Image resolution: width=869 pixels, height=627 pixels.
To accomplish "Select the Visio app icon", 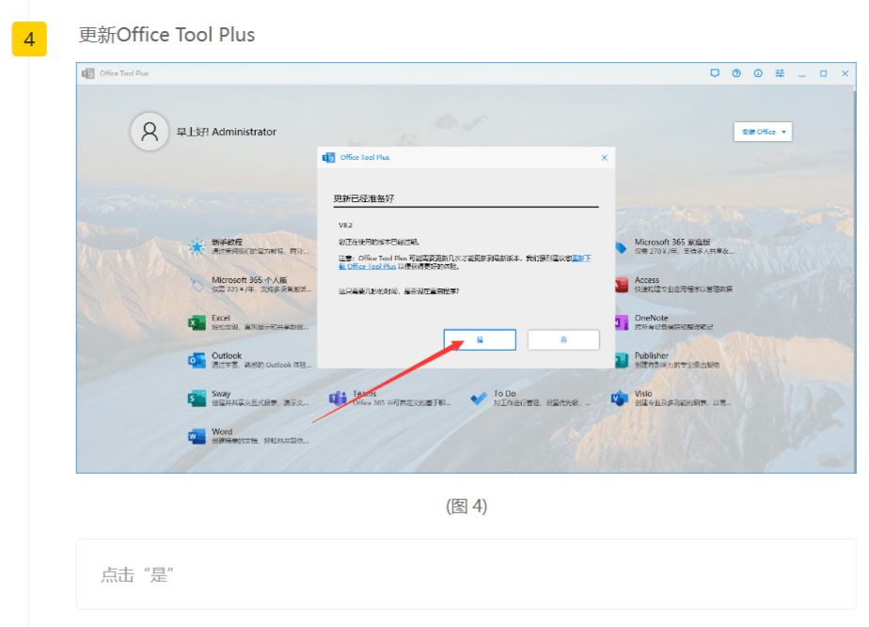I will 620,399.
